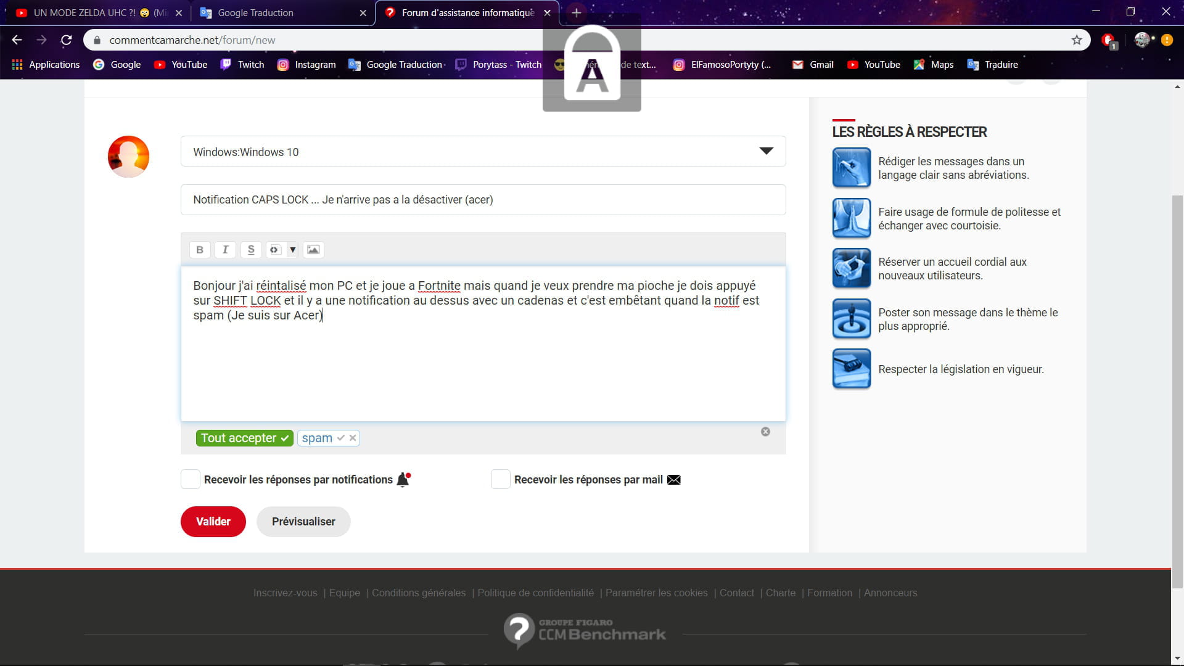Screen dimensions: 1184x666
Task: Enable receive replies by mail
Action: click(500, 479)
